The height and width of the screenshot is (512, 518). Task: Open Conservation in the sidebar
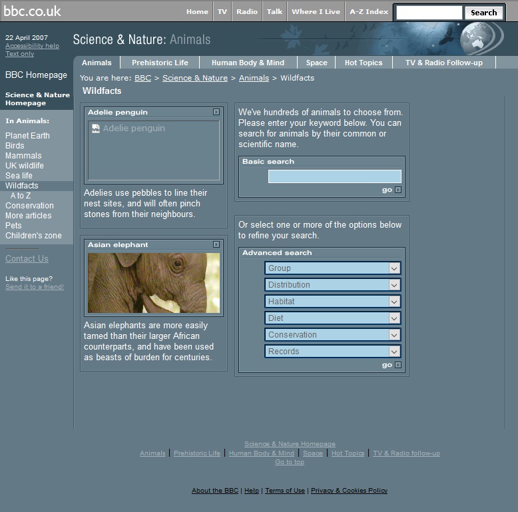coord(29,206)
